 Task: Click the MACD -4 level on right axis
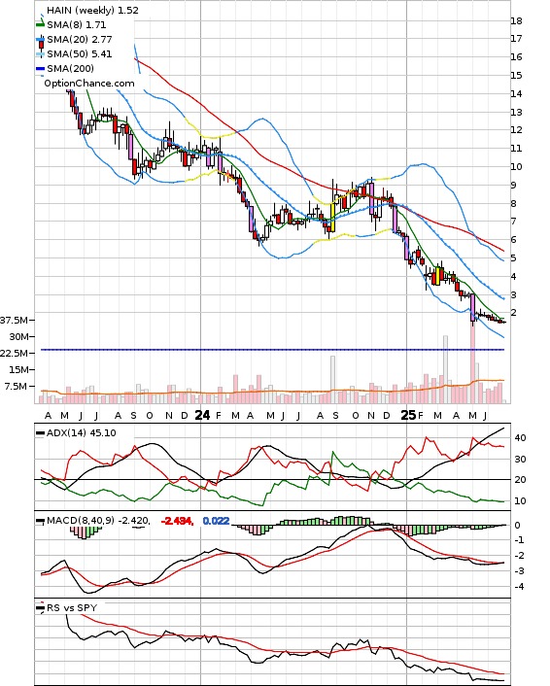tap(519, 586)
